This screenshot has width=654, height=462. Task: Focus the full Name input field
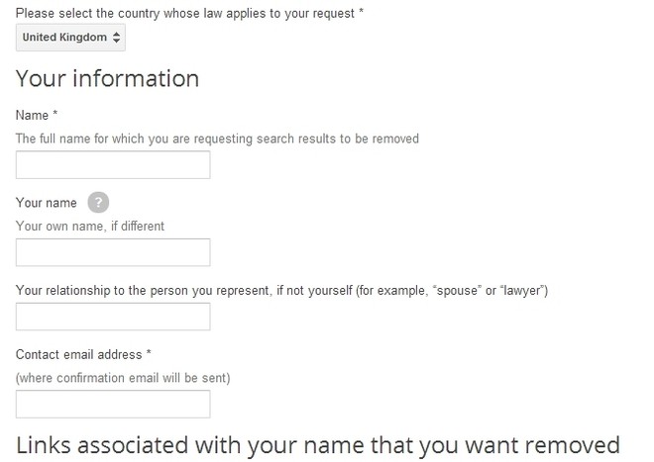coord(113,165)
